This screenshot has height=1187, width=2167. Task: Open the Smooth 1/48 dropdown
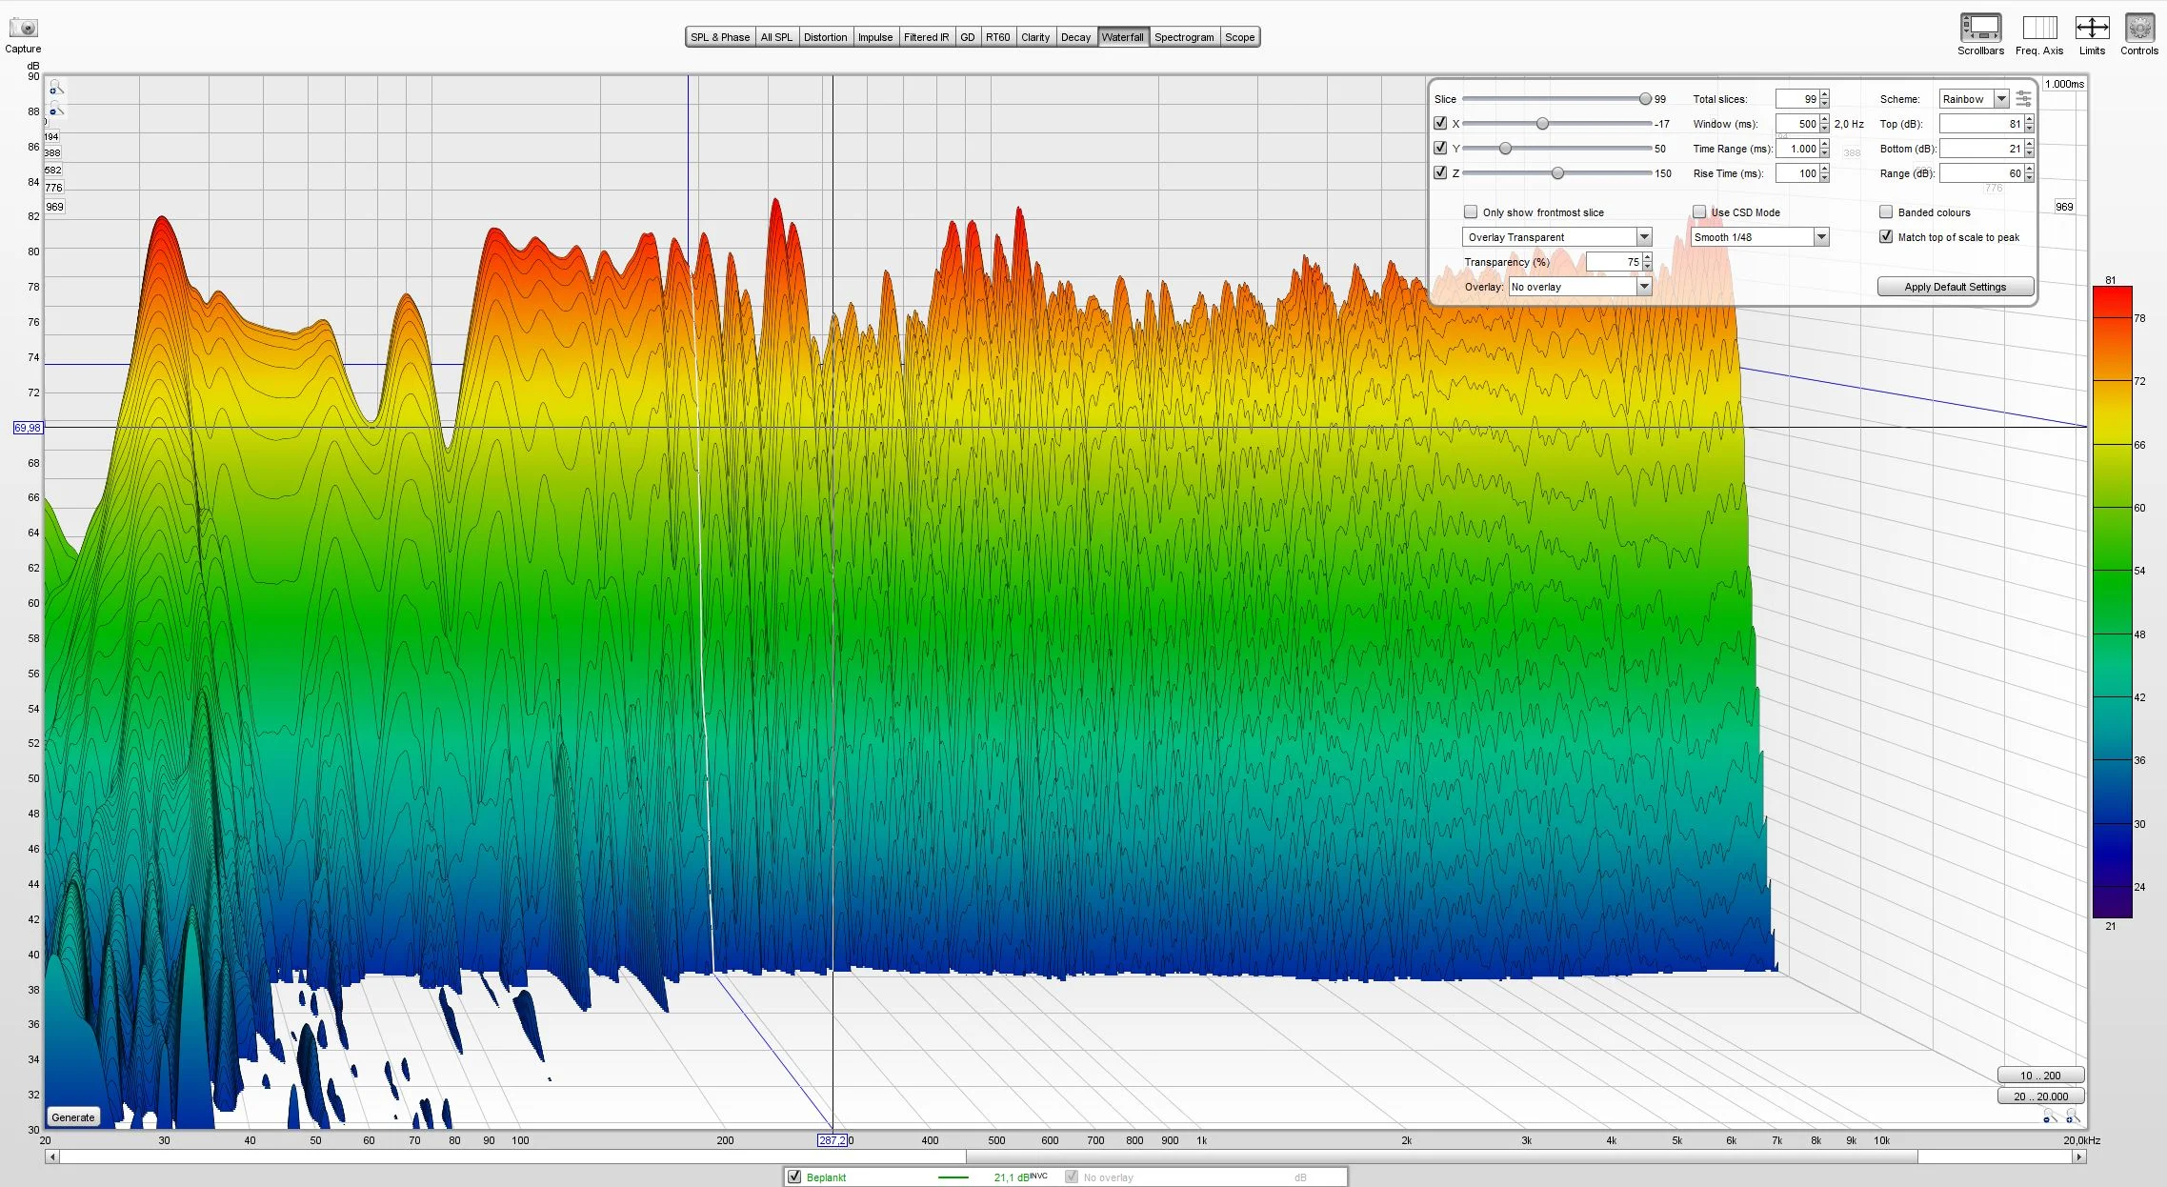click(x=1760, y=237)
